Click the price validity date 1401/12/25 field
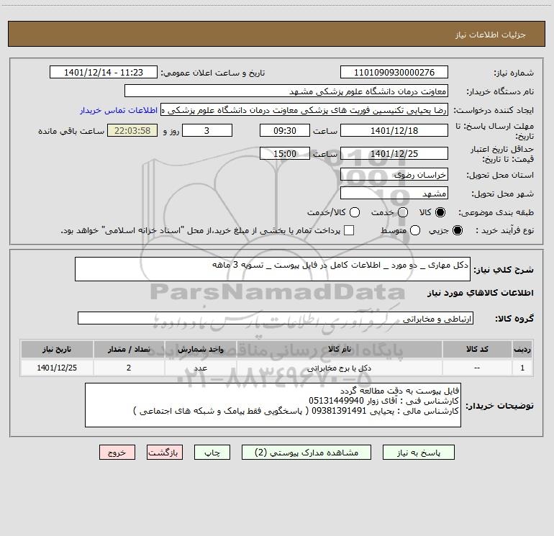The width and height of the screenshot is (554, 536). 394,154
